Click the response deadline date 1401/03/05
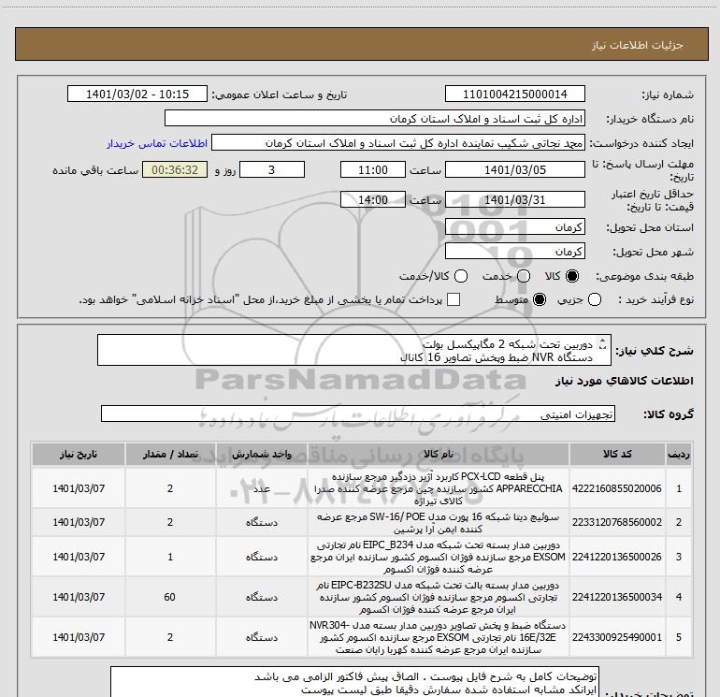 tap(514, 170)
